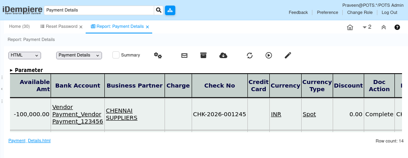Click the INR currency link
This screenshot has height=158, width=408.
pyautogui.click(x=276, y=114)
